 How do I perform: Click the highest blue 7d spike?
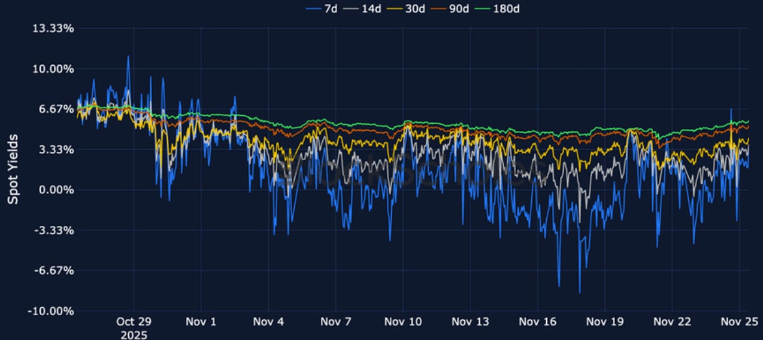pyautogui.click(x=128, y=57)
